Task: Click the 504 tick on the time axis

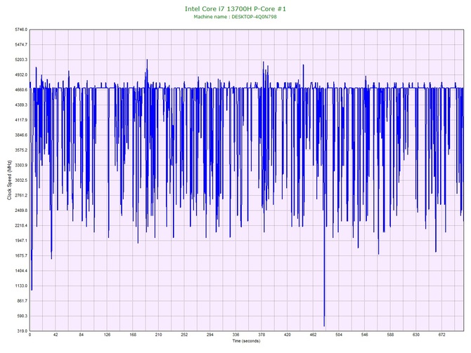Action: click(339, 335)
